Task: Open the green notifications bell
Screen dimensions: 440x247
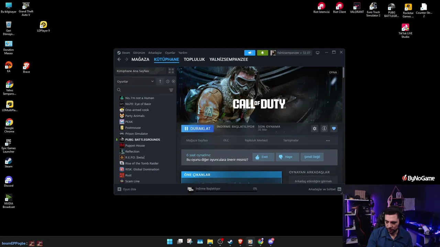Action: tap(262, 53)
